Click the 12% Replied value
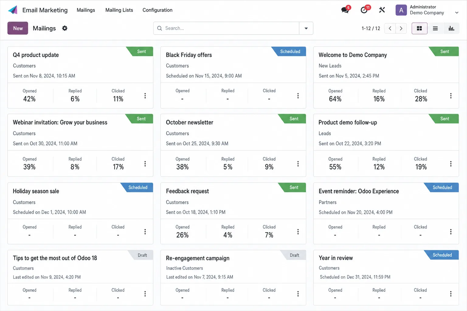467x311 pixels. (379, 167)
